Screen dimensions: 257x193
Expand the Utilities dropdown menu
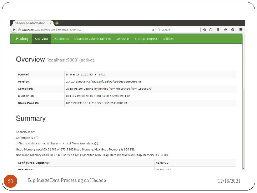pos(169,39)
